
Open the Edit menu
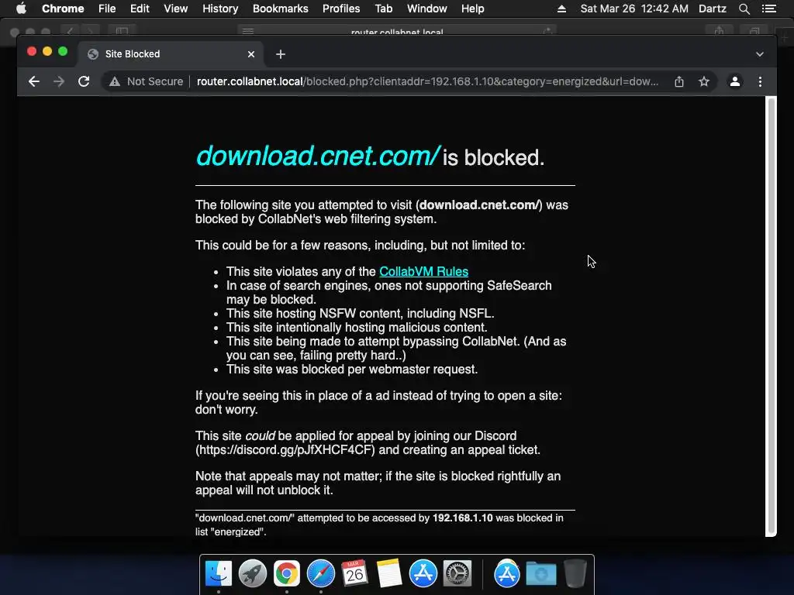tap(140, 9)
